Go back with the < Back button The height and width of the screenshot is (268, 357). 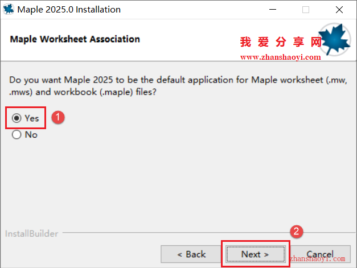click(x=191, y=254)
